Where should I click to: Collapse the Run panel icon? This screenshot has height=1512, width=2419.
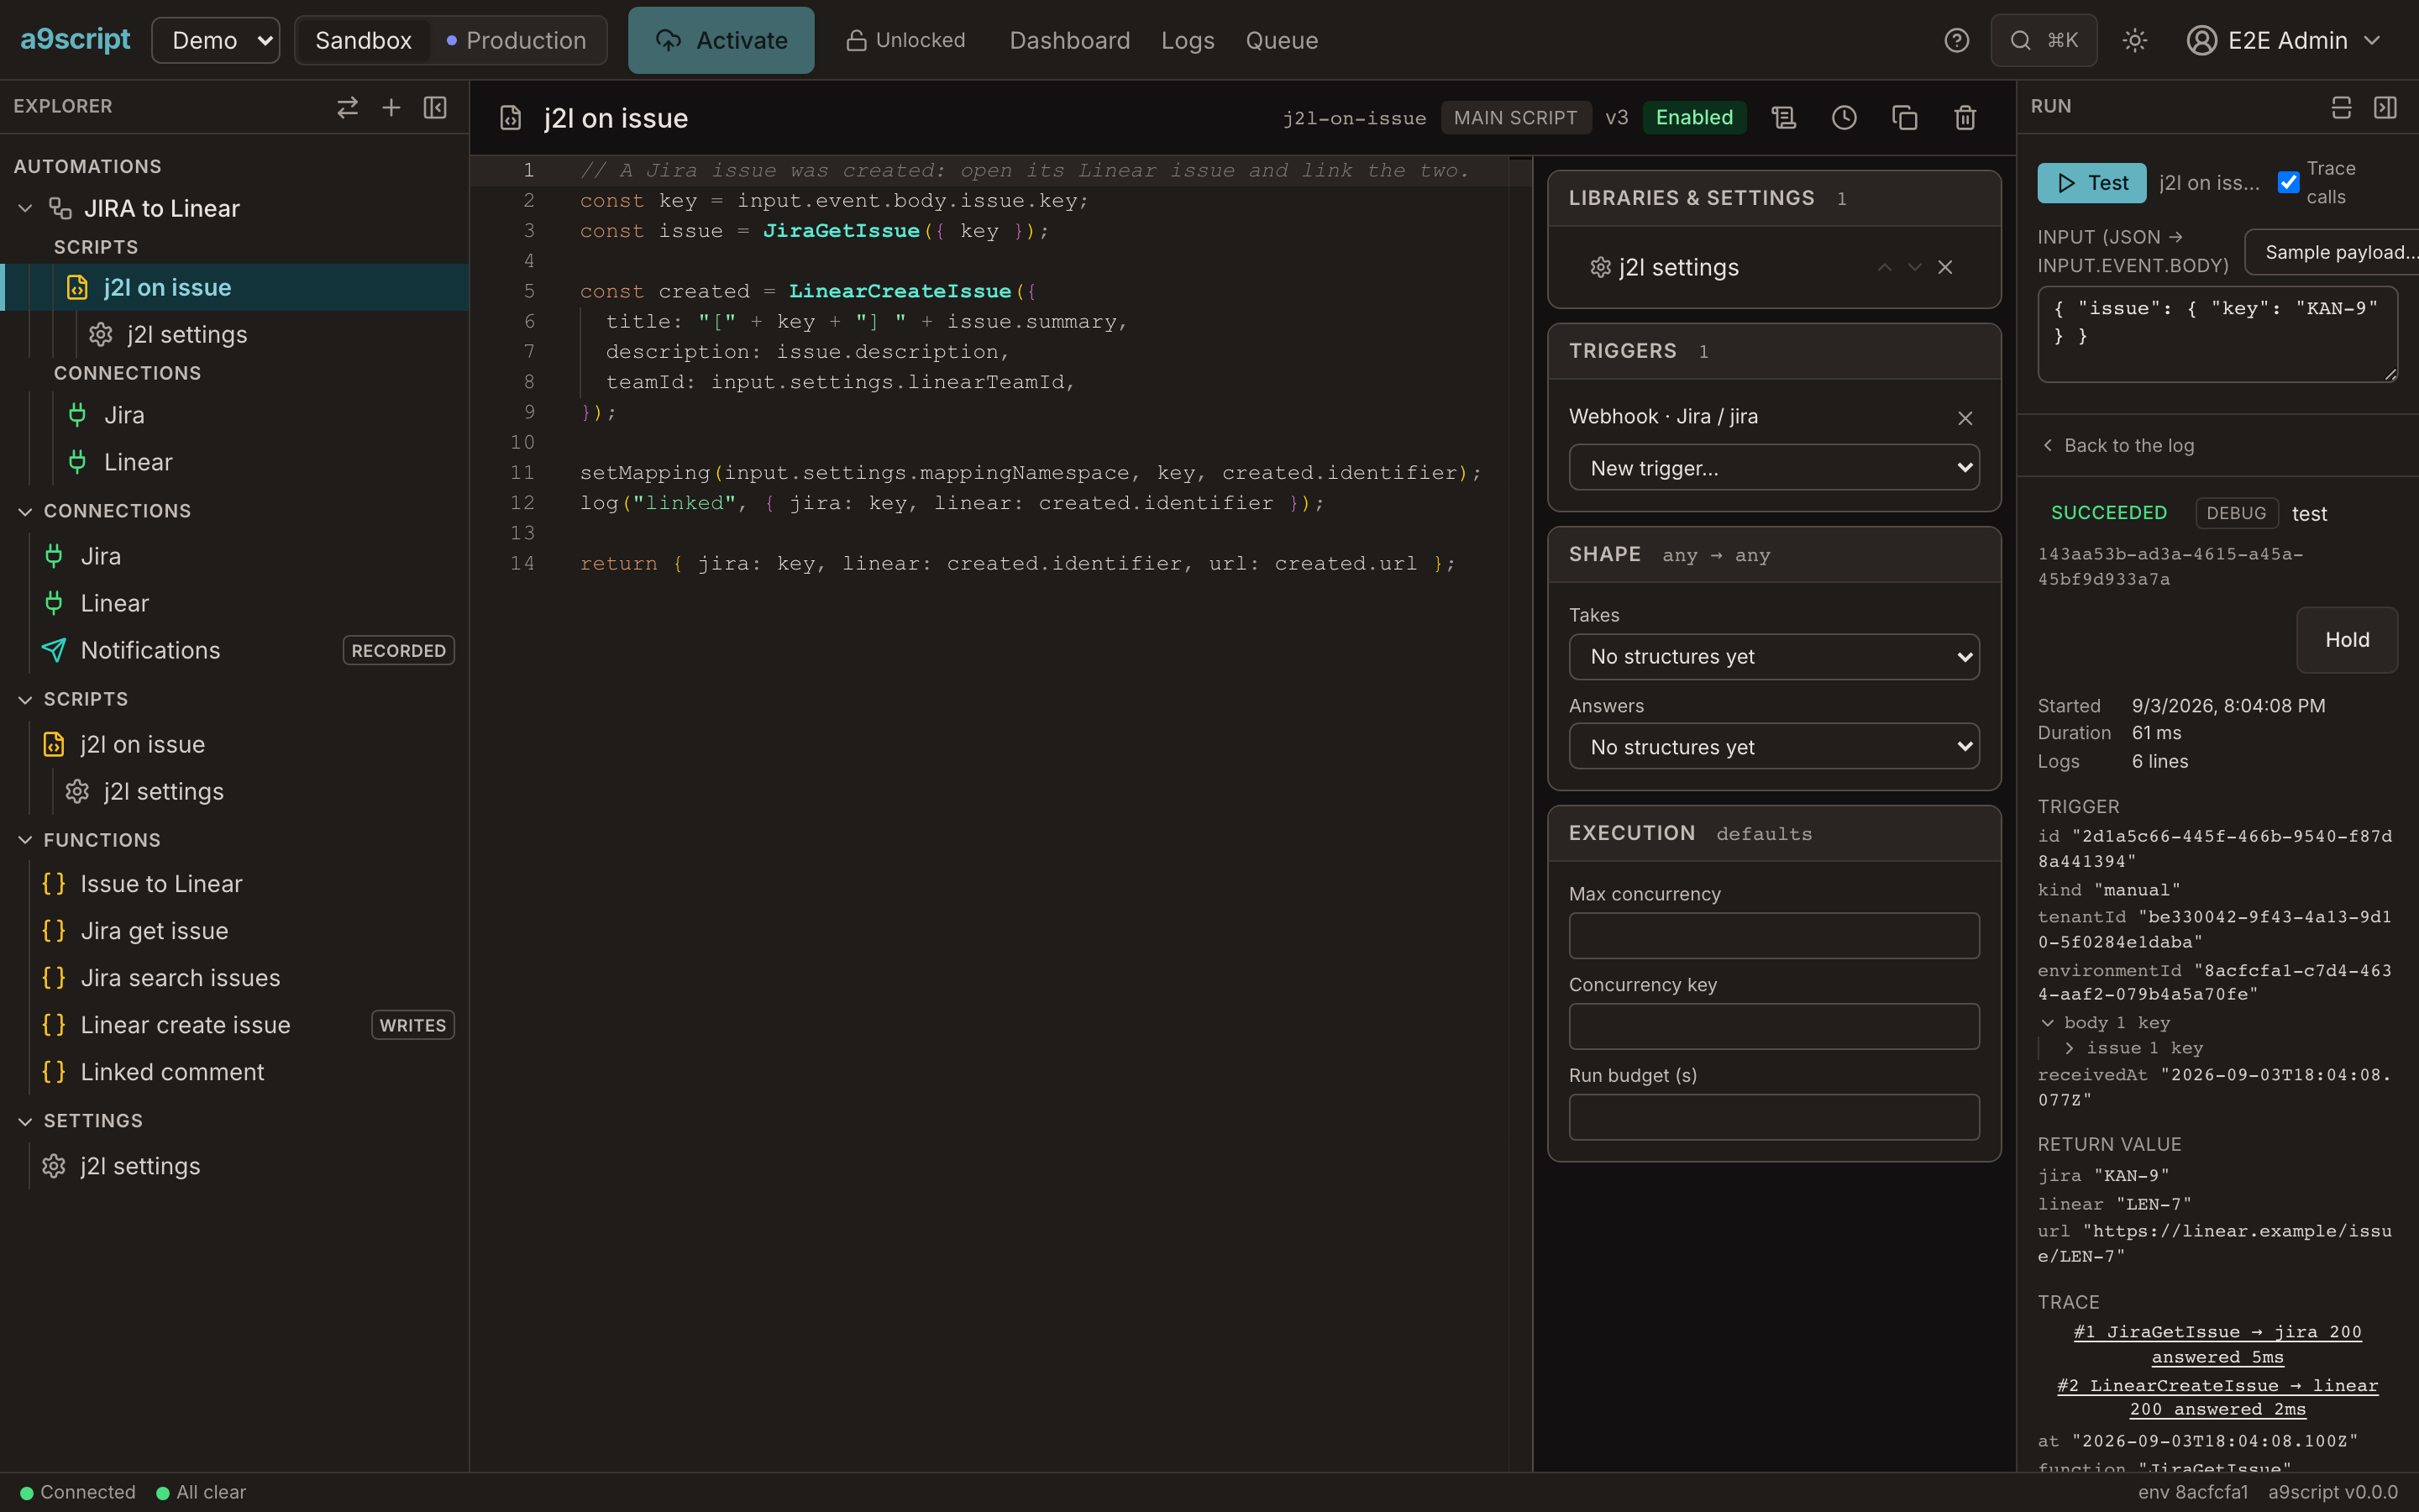tap(2385, 107)
